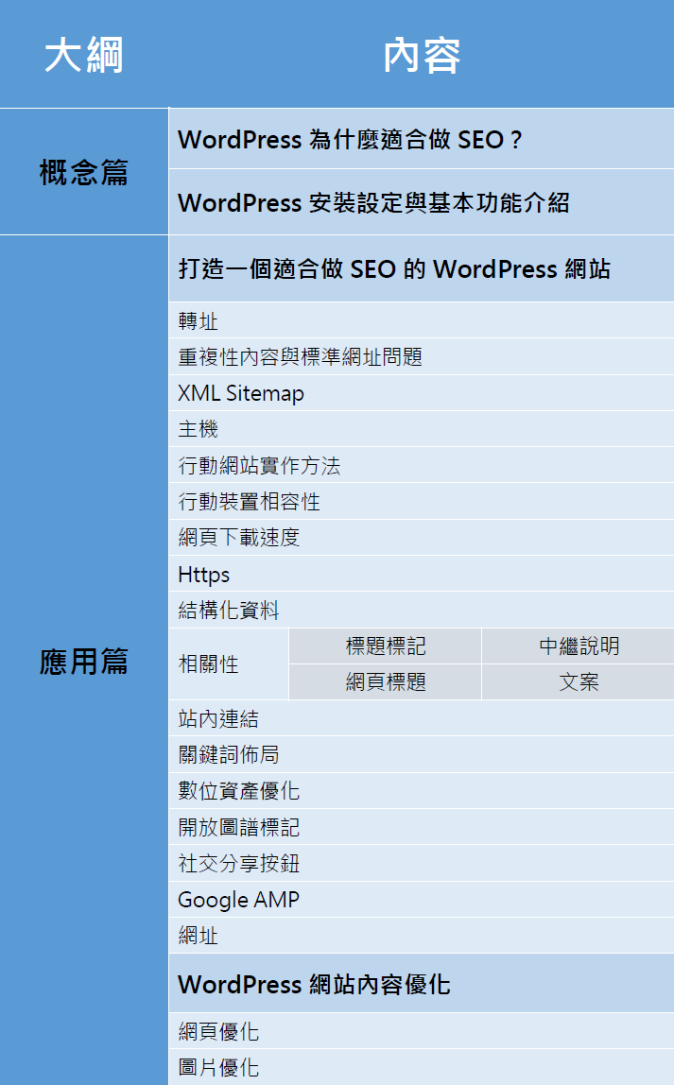Click the 標題標記 cell
The height and width of the screenshot is (1085, 674).
tap(386, 646)
